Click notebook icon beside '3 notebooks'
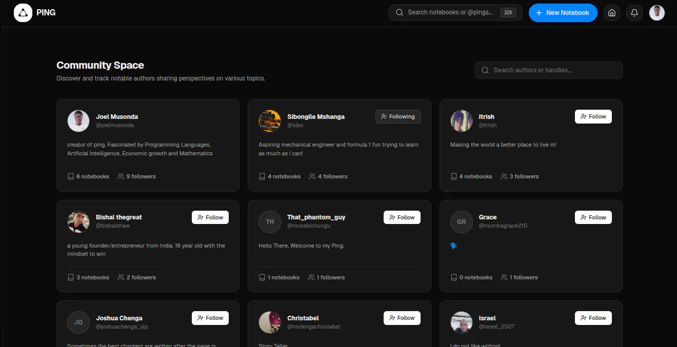This screenshot has width=677, height=347. click(x=71, y=277)
